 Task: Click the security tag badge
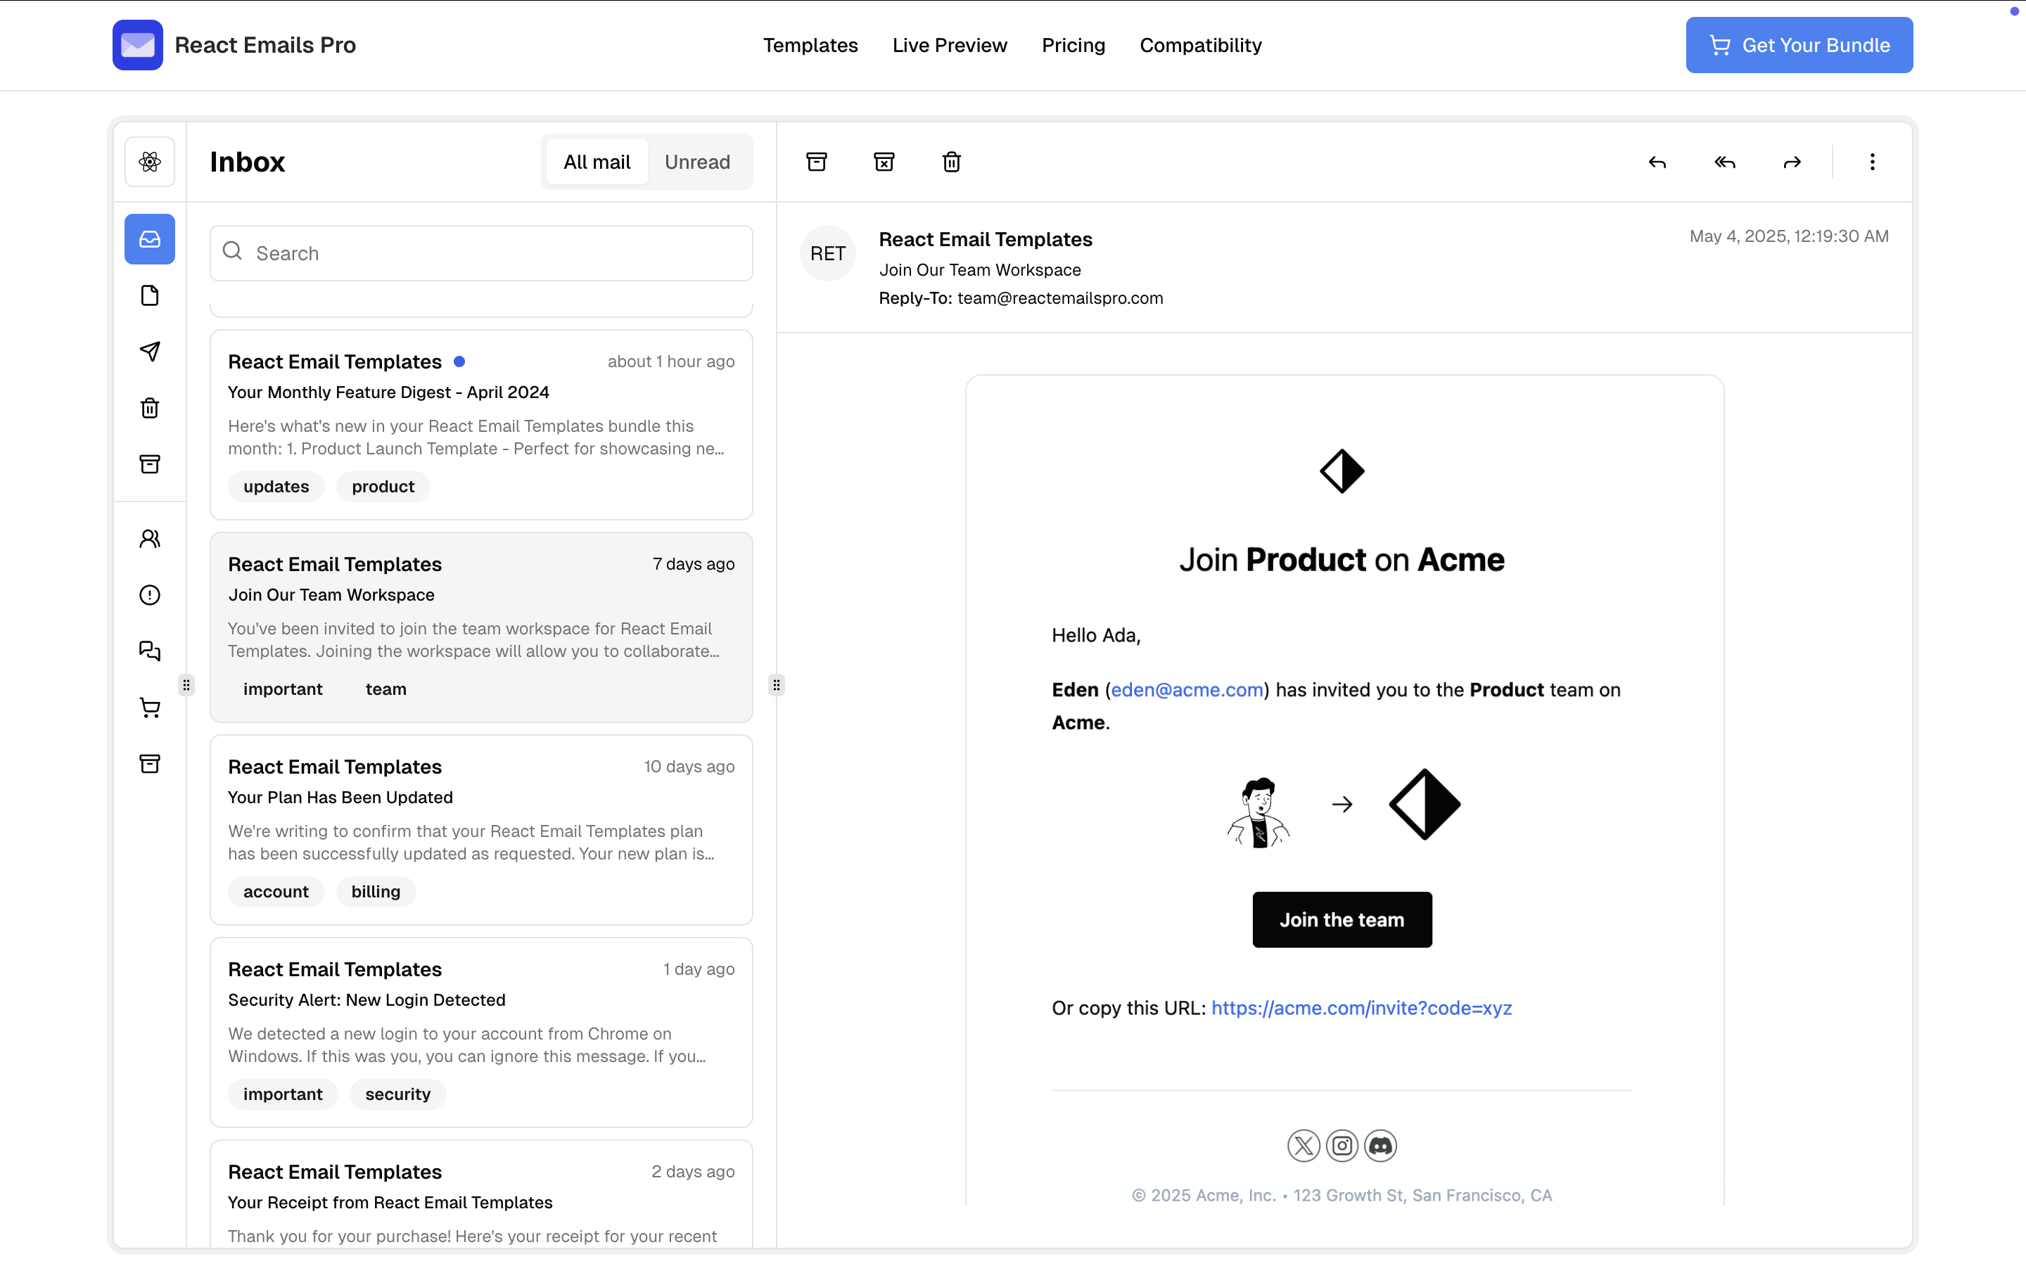point(397,1094)
